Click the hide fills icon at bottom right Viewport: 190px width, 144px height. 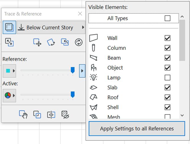[x=66, y=114]
